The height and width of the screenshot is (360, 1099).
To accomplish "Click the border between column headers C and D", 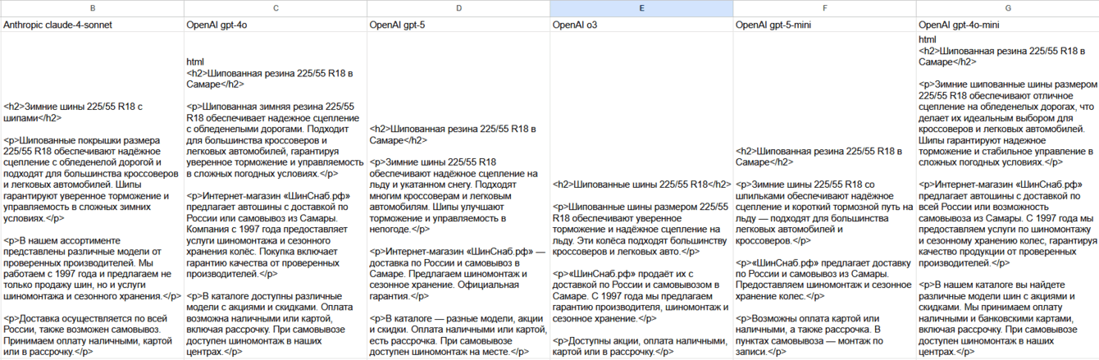I will coord(367,7).
